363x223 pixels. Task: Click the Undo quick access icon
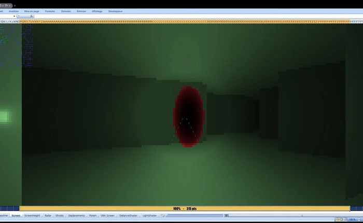tap(2, 5)
